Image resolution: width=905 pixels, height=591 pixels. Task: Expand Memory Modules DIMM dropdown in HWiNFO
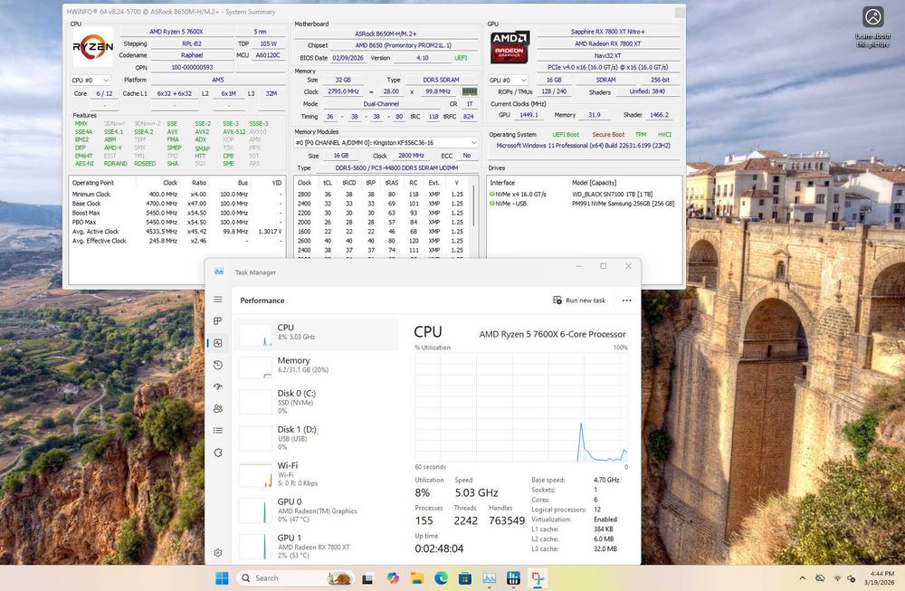[x=386, y=143]
